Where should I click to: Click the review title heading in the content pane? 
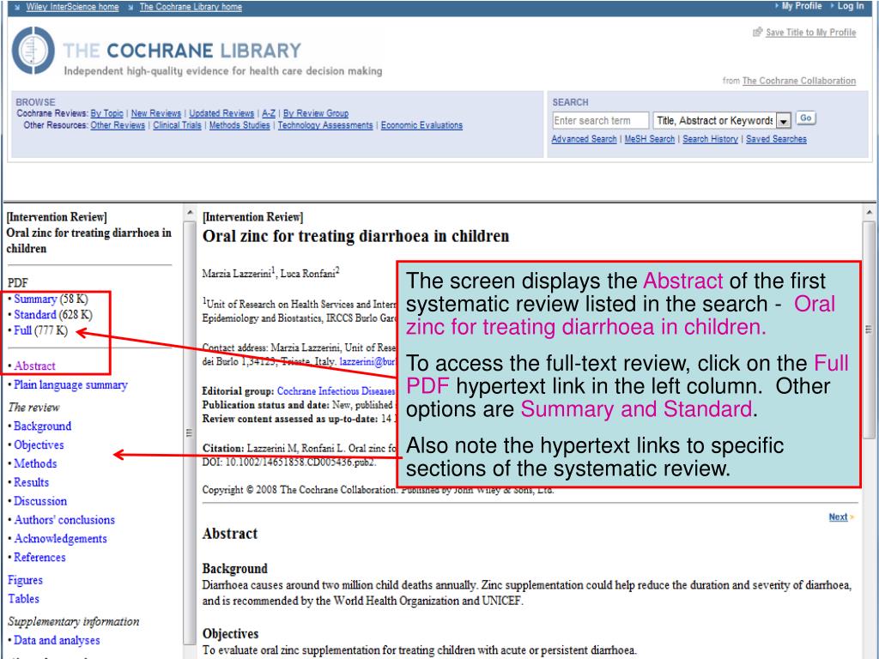click(x=356, y=237)
